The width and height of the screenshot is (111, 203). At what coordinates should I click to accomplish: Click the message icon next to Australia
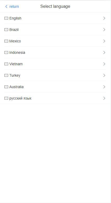(6, 87)
